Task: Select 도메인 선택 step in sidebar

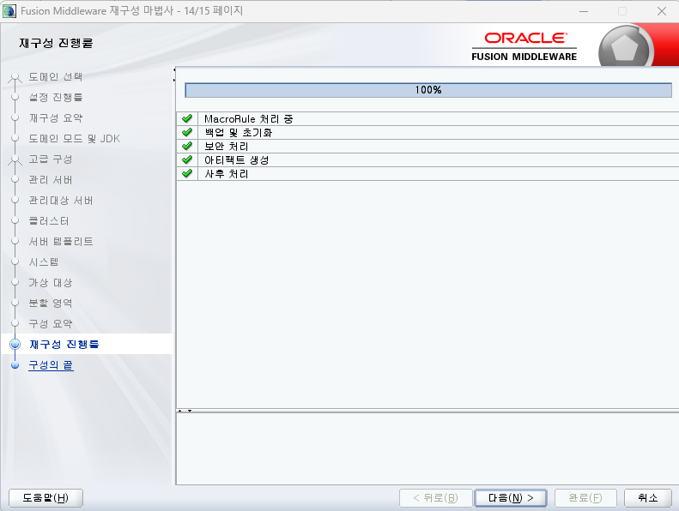Action: coord(56,77)
